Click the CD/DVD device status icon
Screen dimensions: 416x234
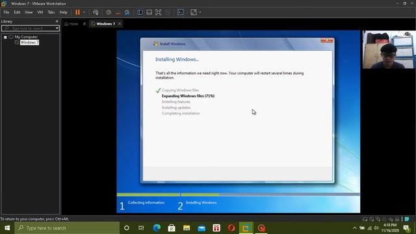371,219
